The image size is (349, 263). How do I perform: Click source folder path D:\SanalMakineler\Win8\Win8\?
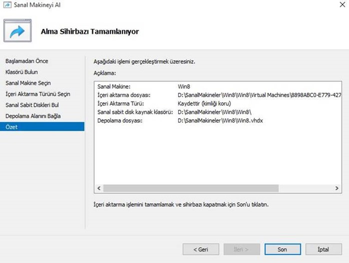tap(214, 112)
